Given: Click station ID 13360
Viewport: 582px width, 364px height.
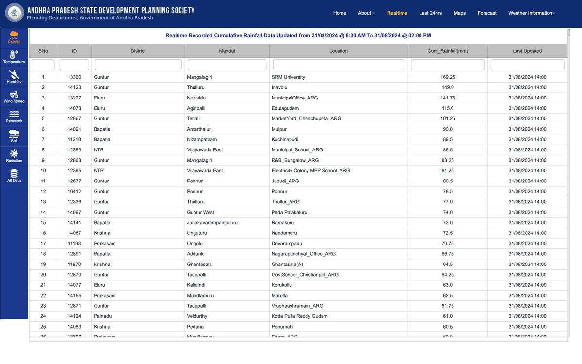Looking at the screenshot, I should click(x=74, y=77).
